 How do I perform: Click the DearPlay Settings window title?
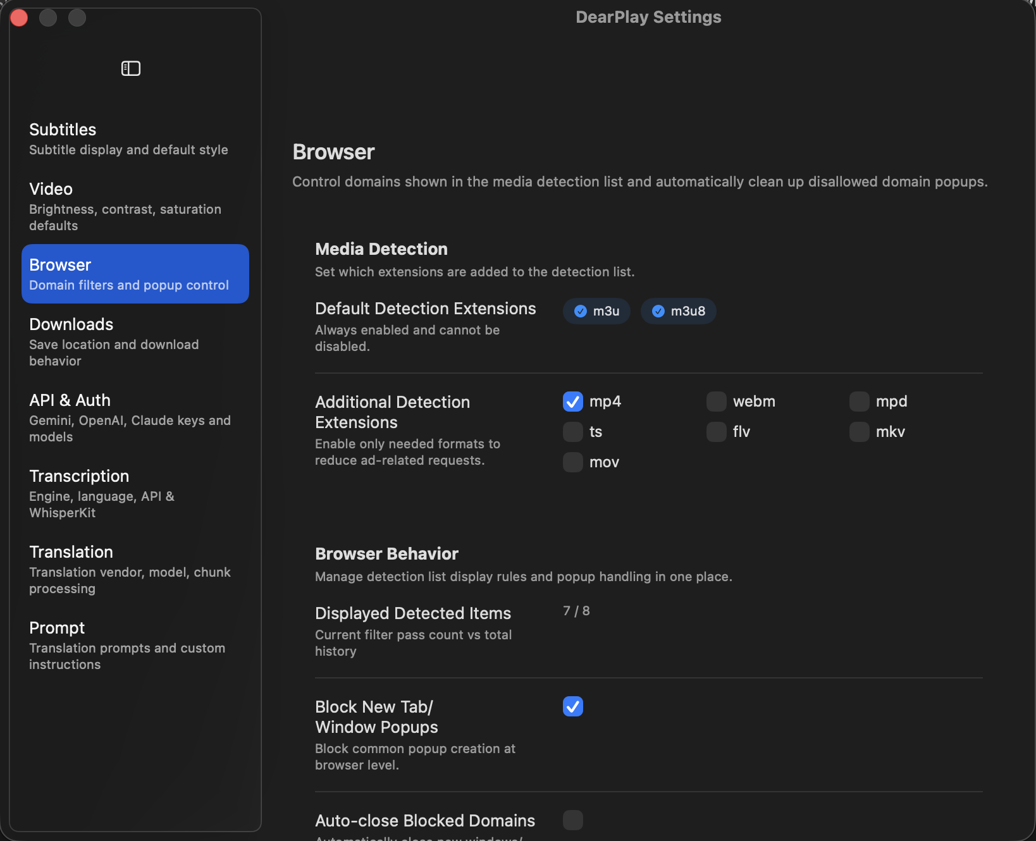click(648, 17)
